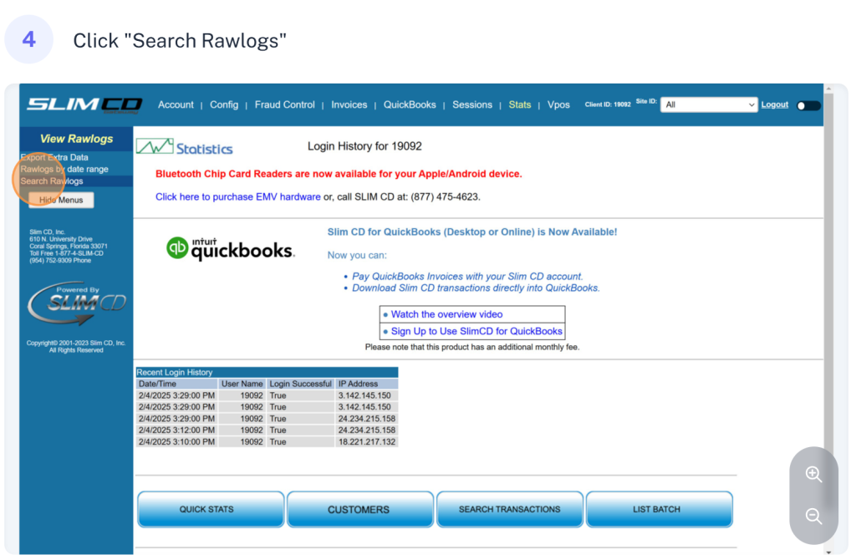Image resolution: width=856 pixels, height=560 pixels.
Task: Click Export Extra Data link
Action: click(54, 157)
